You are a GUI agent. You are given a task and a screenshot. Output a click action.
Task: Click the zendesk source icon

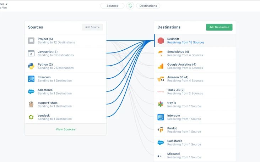click(x=31, y=117)
